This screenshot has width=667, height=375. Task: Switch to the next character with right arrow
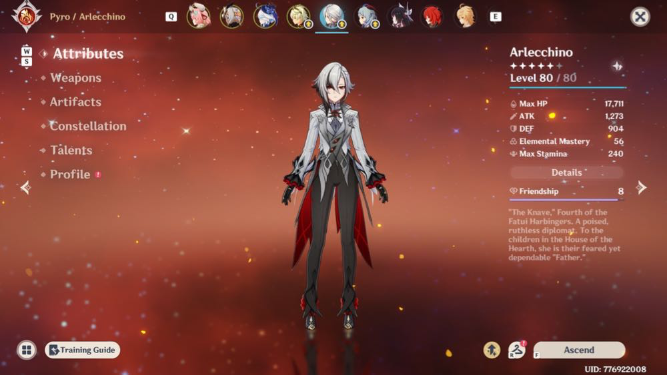(641, 187)
